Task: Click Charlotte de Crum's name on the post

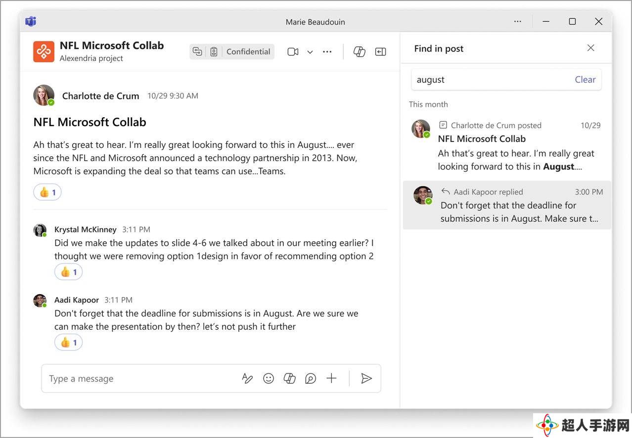Action: pyautogui.click(x=100, y=96)
